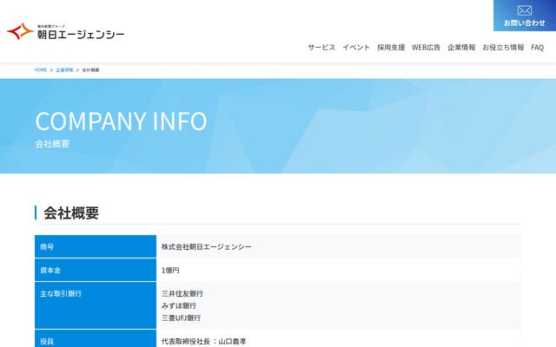Viewport: 556px width, 347px height.
Task: Click the COMPANY INFO banner heading
Action: [121, 121]
